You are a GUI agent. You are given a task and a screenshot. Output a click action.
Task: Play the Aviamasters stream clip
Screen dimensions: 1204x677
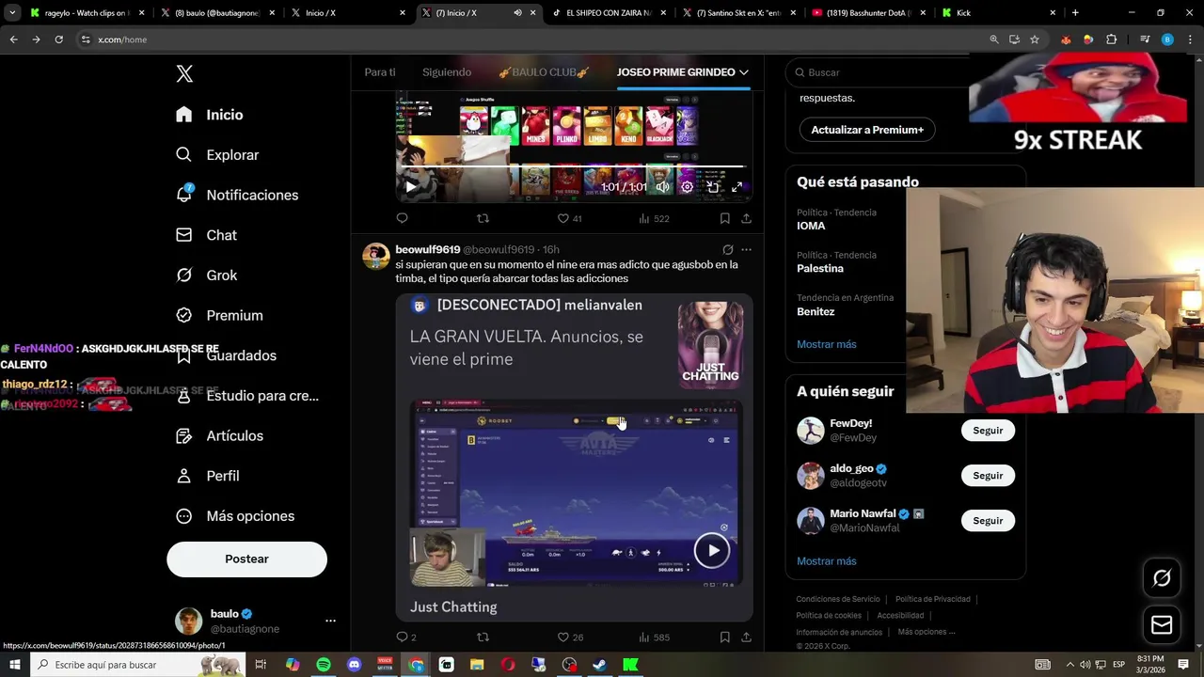[x=712, y=551]
